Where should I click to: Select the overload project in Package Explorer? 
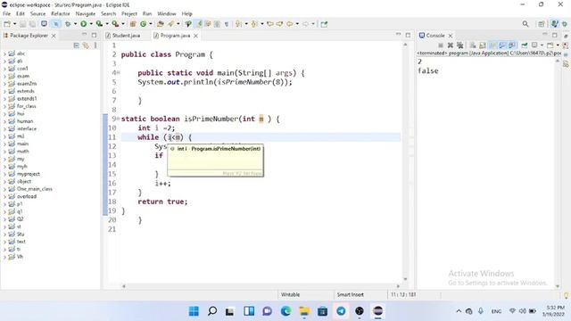pos(27,196)
